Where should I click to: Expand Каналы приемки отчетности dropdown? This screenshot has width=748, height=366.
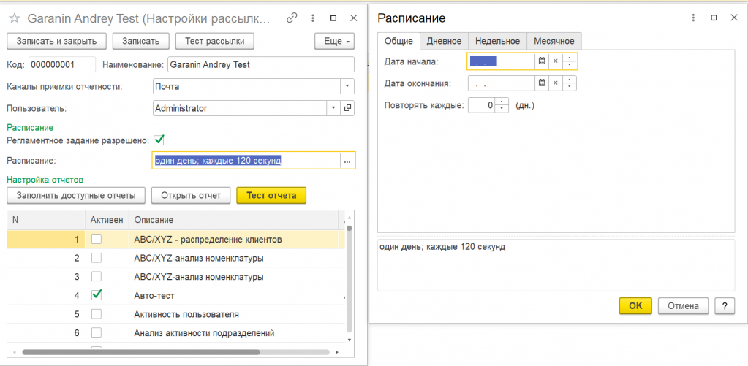coord(347,86)
